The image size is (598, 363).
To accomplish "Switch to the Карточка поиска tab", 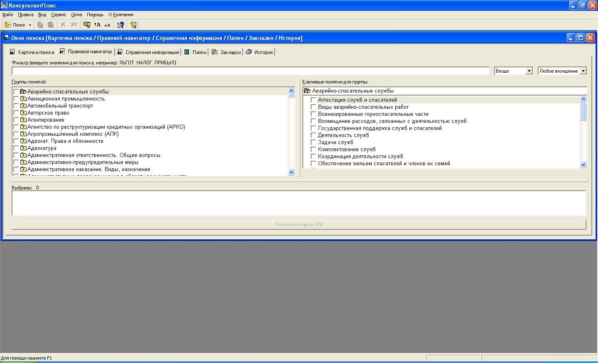I will [32, 52].
